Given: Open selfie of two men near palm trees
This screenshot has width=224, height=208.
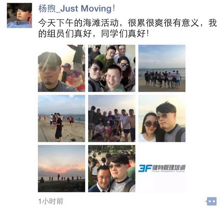Looking at the screenshot, I should tap(112, 168).
